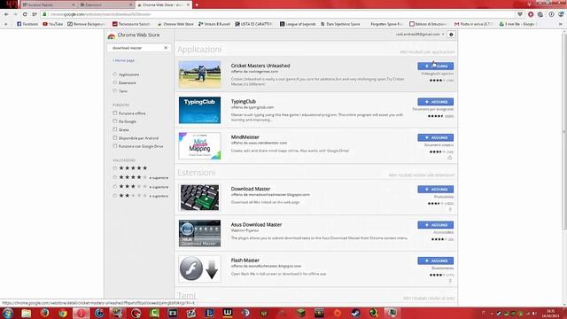Tick the Gratis checkbox
The height and width of the screenshot is (319, 567).
[115, 129]
